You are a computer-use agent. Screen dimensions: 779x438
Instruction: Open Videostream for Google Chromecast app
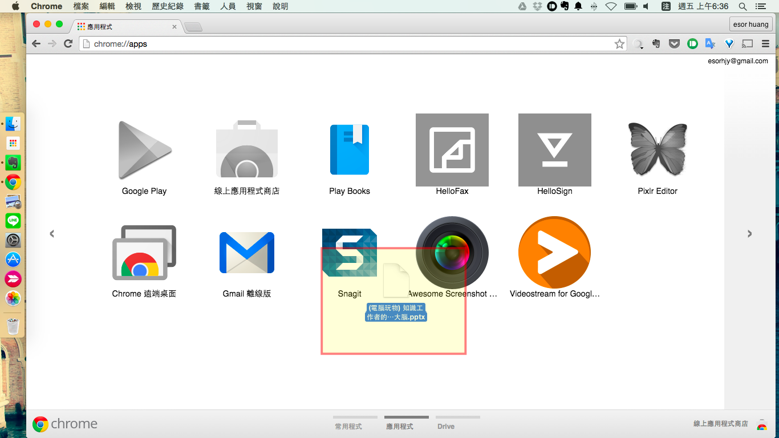[555, 253]
